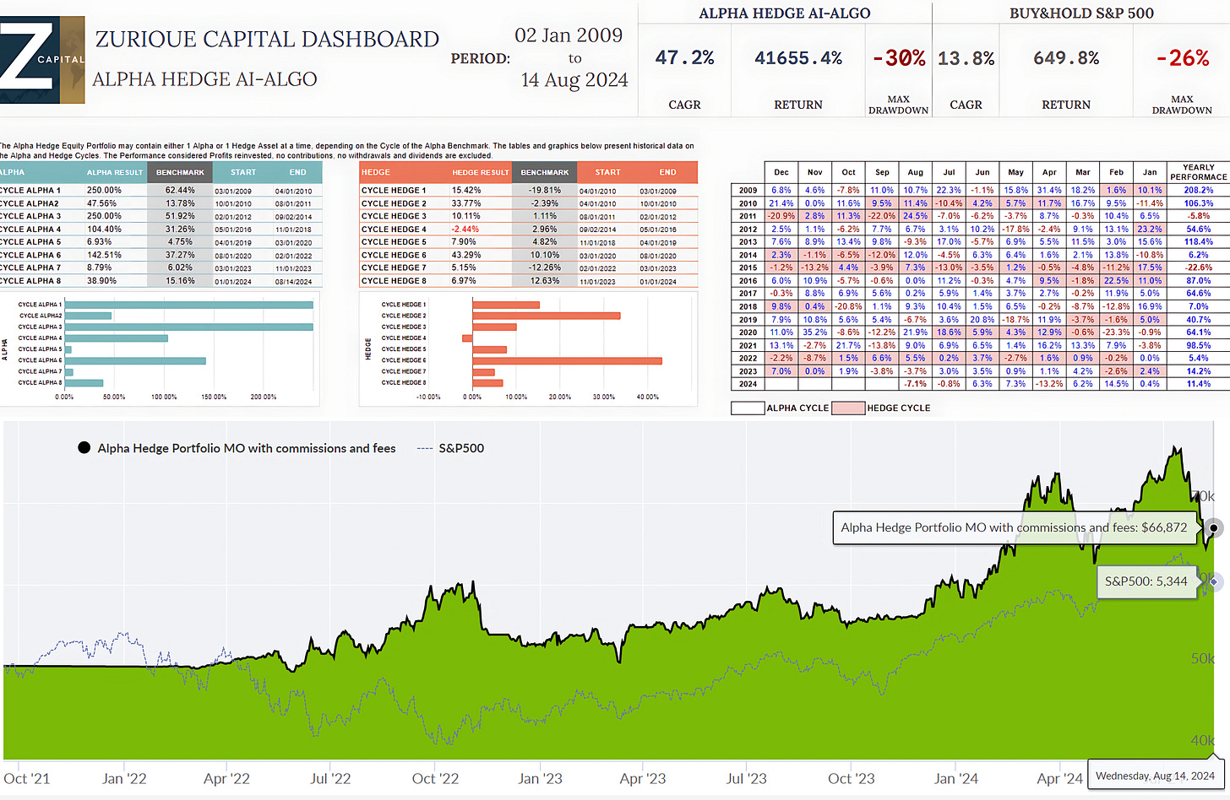Click the -2.44% hedge result for Cycle Hedge 4
1230x800 pixels.
465,230
